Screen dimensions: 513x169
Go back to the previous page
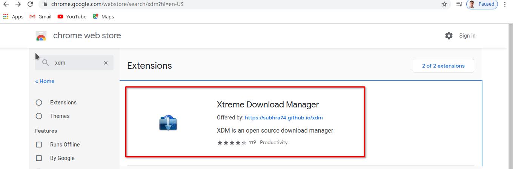(x=6, y=4)
